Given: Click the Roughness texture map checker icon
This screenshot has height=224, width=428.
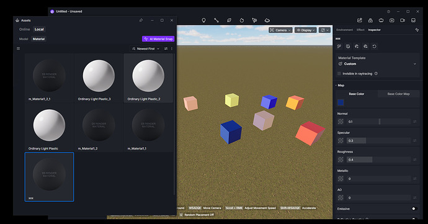Looking at the screenshot, I should tap(341, 159).
